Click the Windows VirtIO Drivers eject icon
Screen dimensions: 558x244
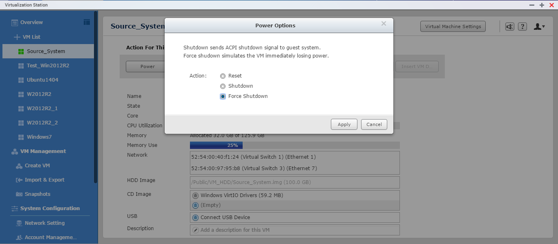[195, 195]
